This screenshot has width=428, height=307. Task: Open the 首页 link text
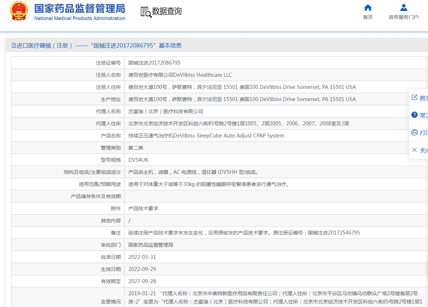pos(368,17)
